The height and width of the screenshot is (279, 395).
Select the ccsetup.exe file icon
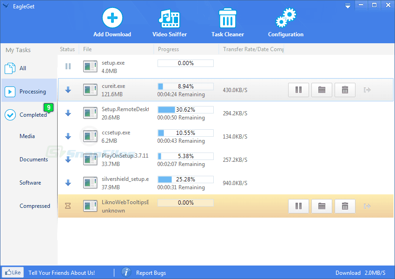point(90,136)
